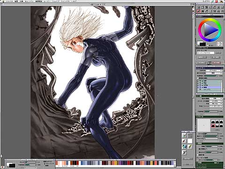Select the rectangular selection tool in toolbox
225x169 pixels.
click(210, 11)
